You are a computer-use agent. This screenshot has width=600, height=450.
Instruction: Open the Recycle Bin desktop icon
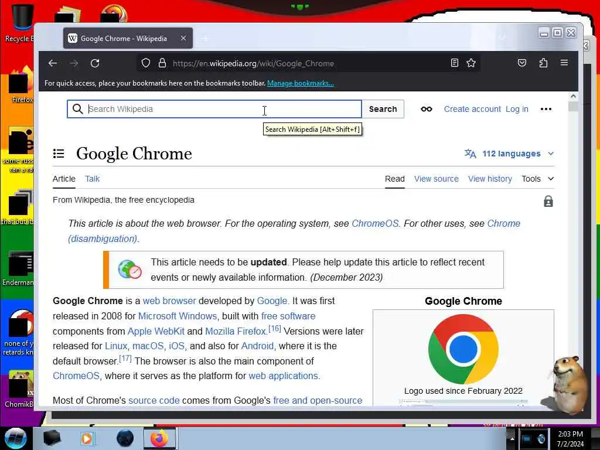point(19,23)
